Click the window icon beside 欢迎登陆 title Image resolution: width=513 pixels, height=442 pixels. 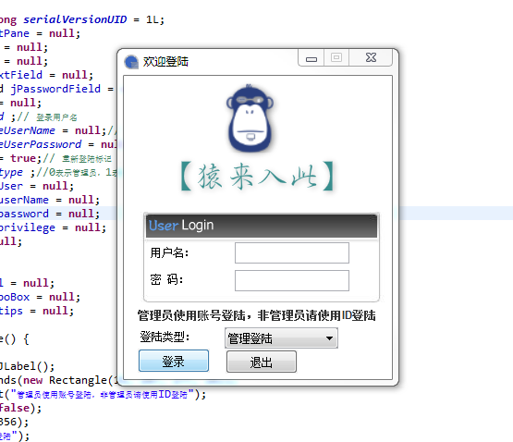[x=131, y=62]
